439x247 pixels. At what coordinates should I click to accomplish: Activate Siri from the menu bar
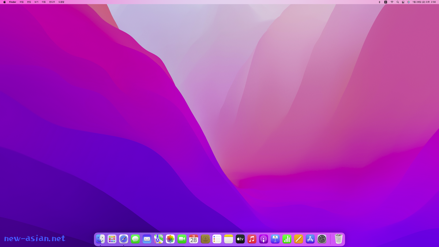(x=409, y=2)
